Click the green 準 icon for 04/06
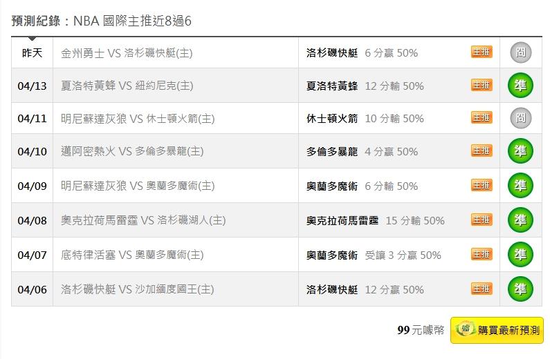 520,289
